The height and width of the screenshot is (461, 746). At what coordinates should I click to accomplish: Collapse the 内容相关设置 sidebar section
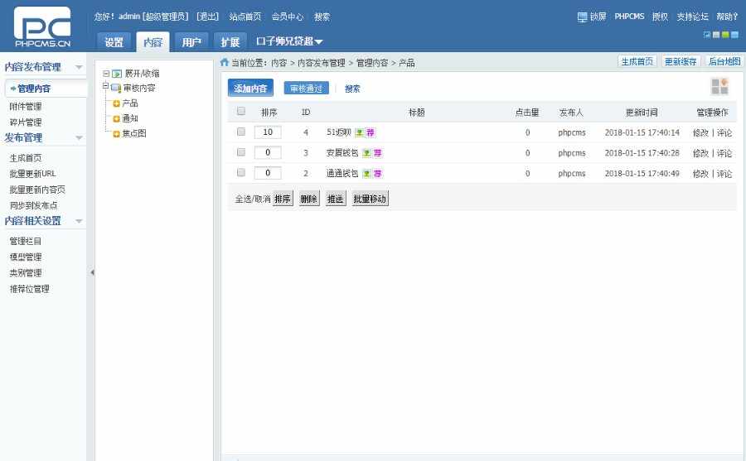click(x=79, y=221)
